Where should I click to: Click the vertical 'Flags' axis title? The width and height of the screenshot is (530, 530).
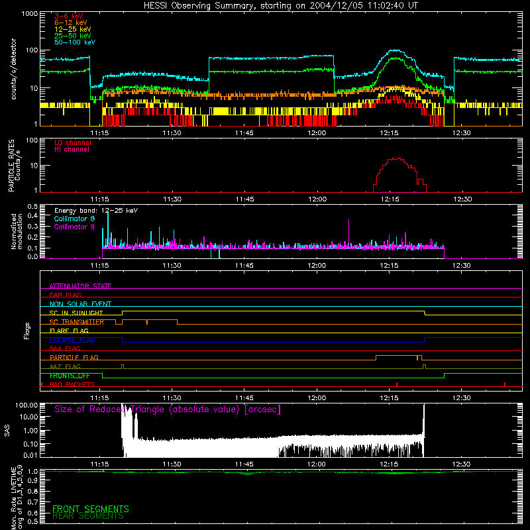[27, 331]
